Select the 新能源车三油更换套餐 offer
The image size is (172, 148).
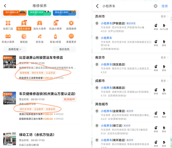pyautogui.click(x=41, y=78)
